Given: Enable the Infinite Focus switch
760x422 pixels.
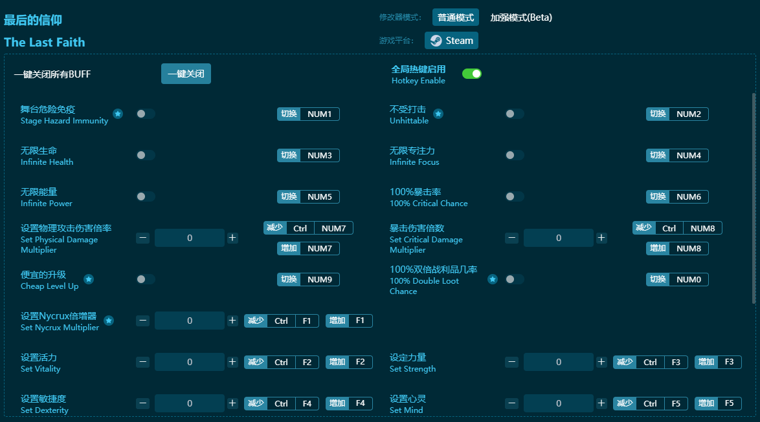Looking at the screenshot, I should [x=515, y=155].
